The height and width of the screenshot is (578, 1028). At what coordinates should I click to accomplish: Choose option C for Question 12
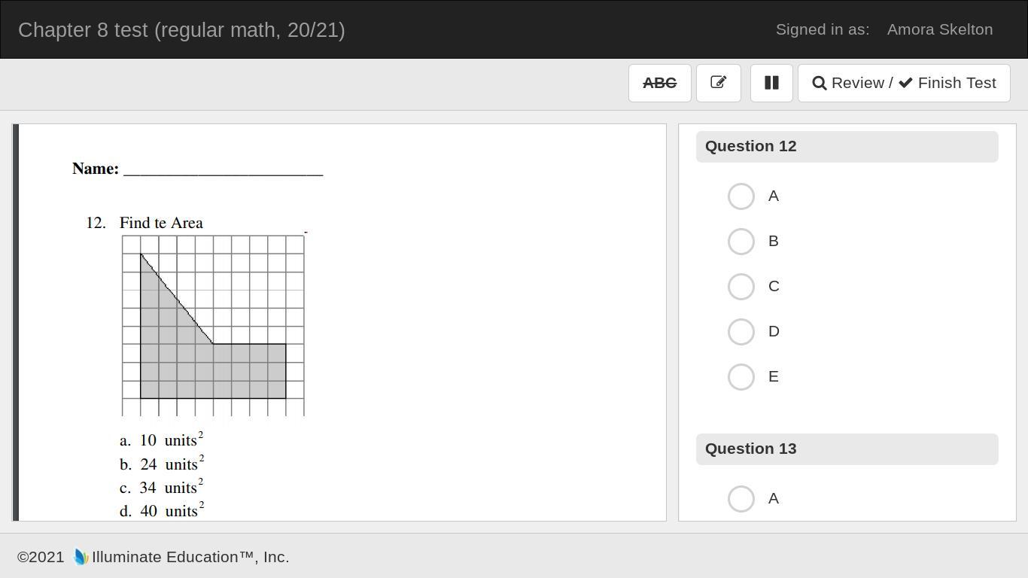coord(741,287)
